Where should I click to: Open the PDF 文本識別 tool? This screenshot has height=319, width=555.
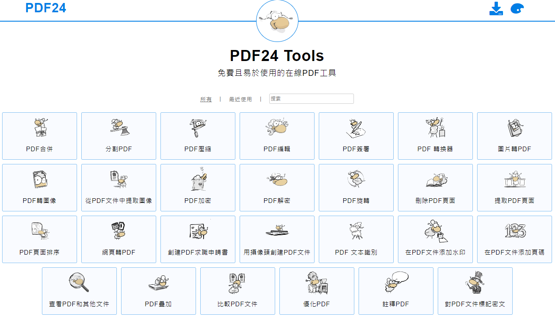(x=356, y=239)
